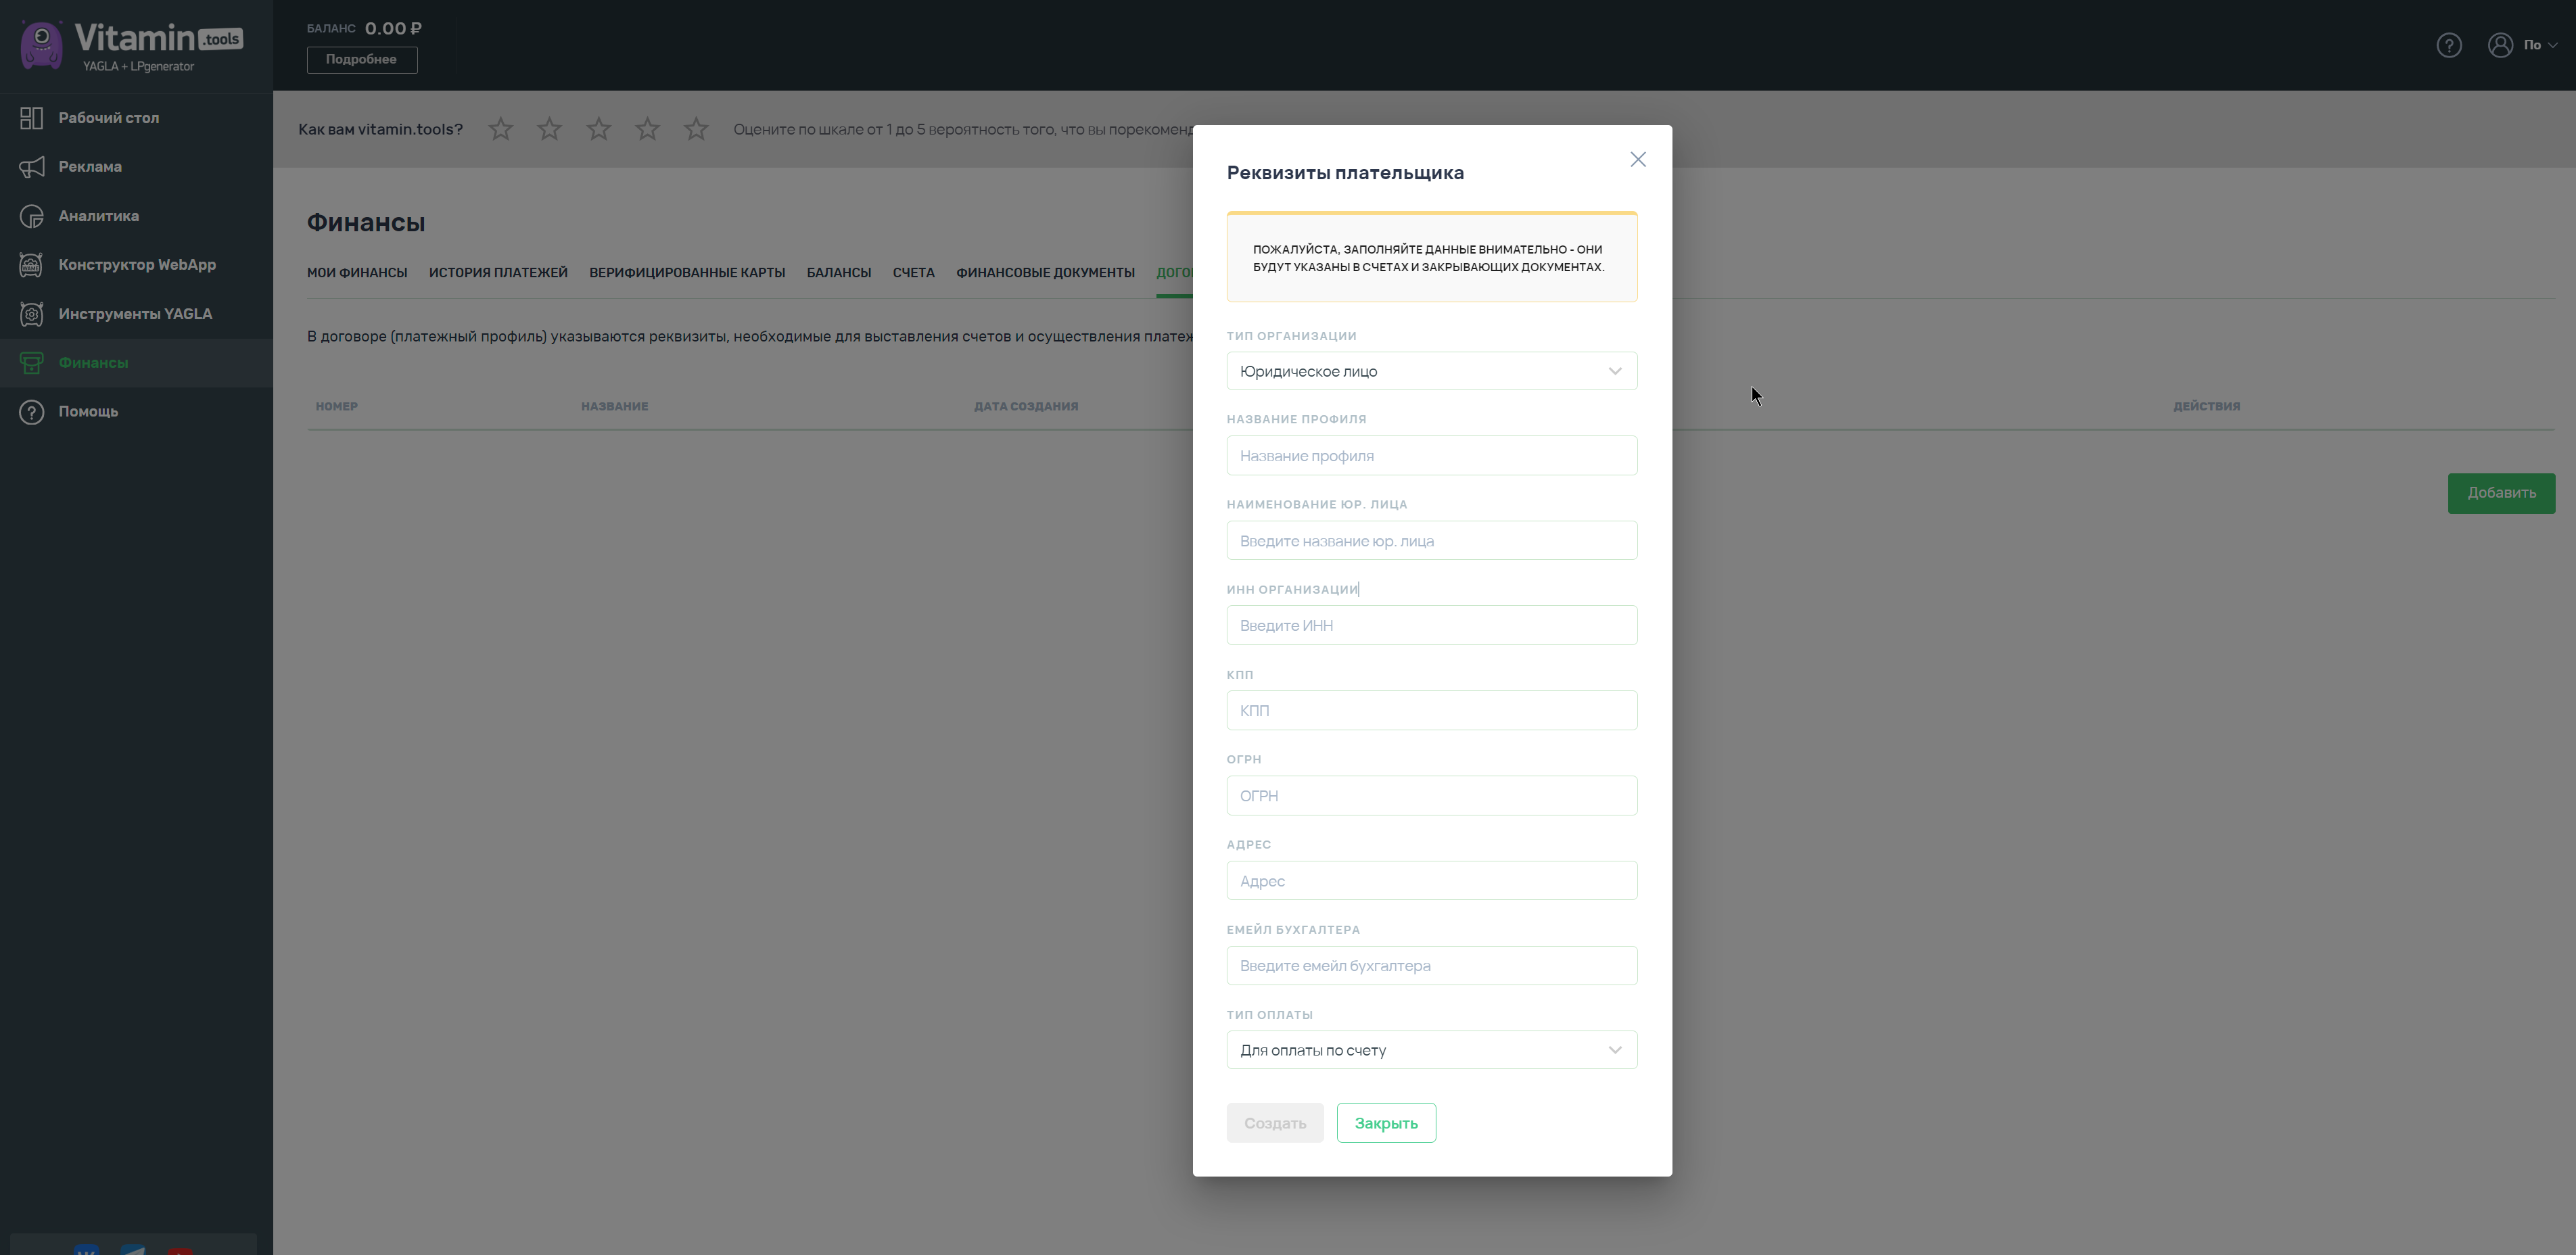Open the Счета tab
Image resolution: width=2576 pixels, height=1255 pixels.
point(914,273)
